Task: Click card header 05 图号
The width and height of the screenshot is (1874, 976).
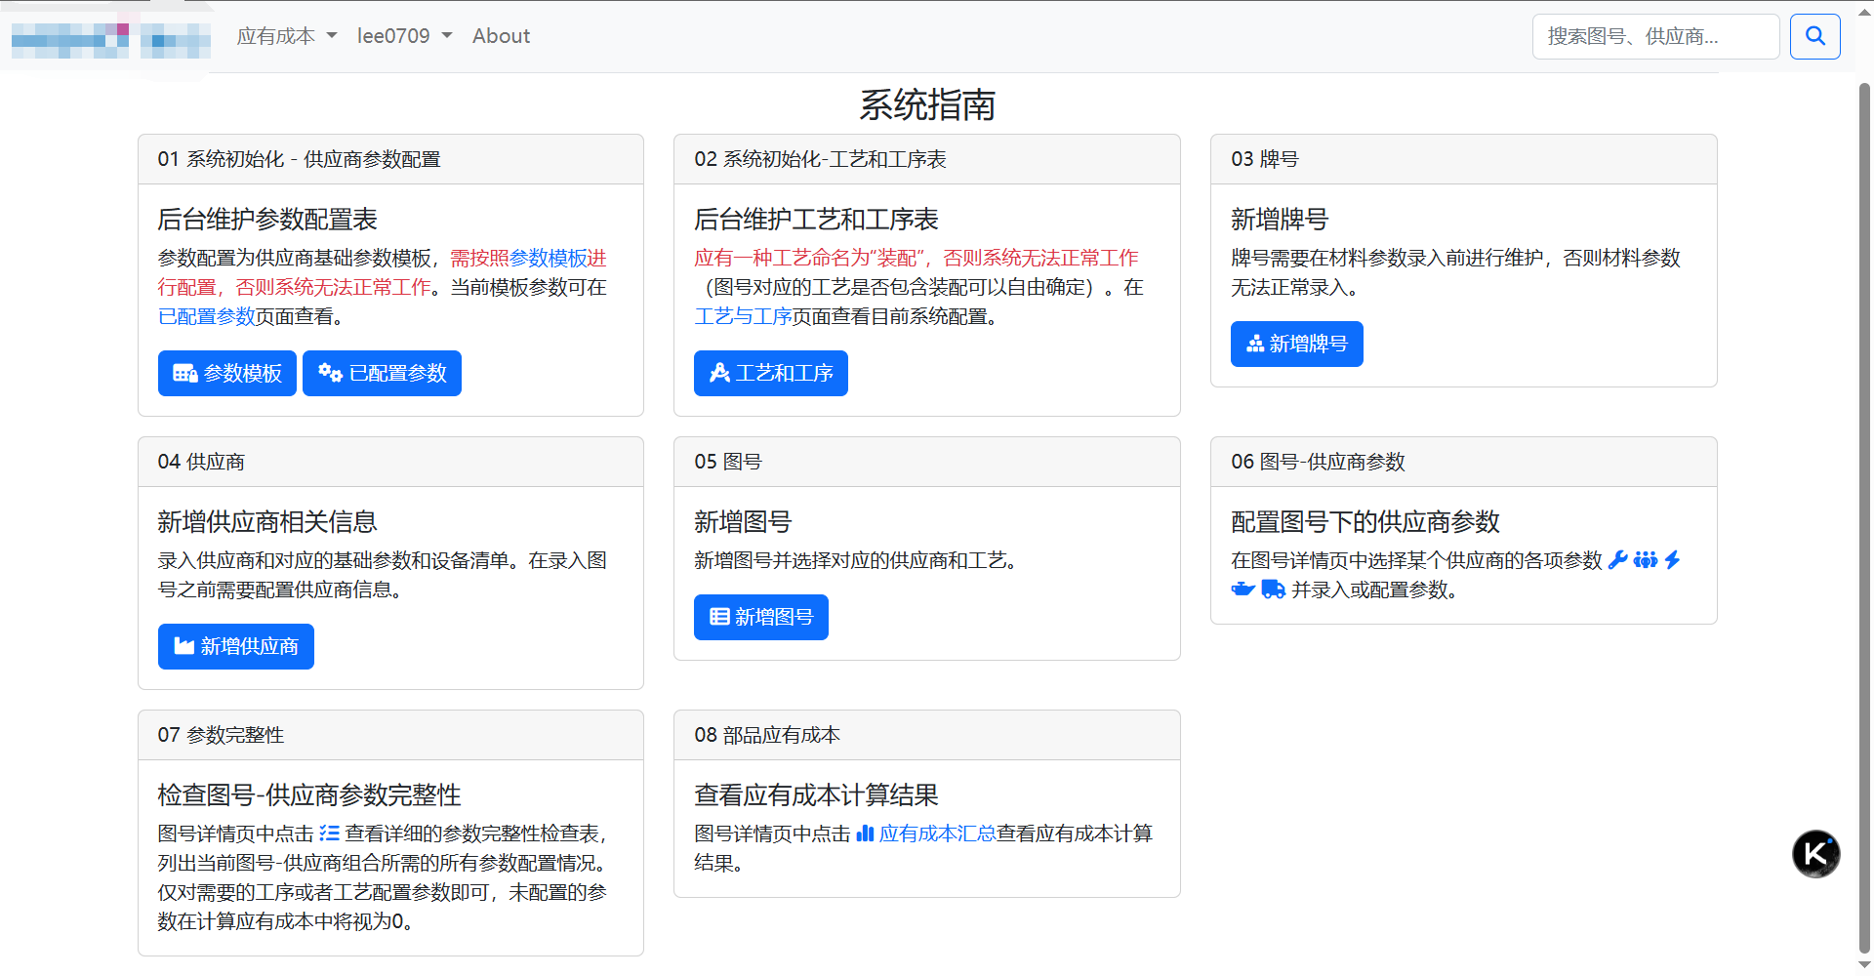Action: [926, 462]
